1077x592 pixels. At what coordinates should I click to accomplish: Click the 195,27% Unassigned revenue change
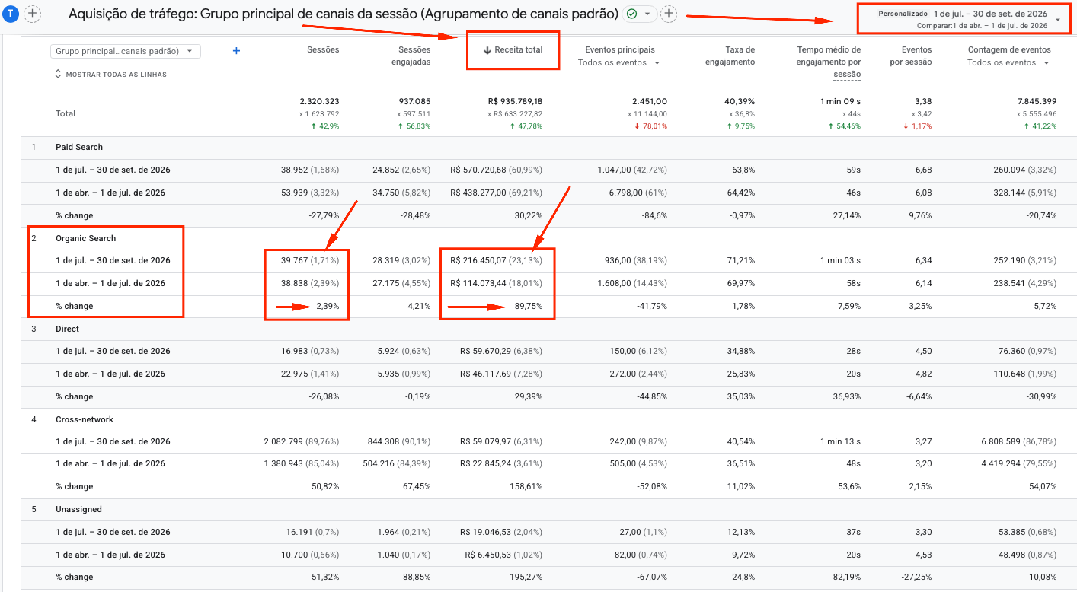click(527, 577)
